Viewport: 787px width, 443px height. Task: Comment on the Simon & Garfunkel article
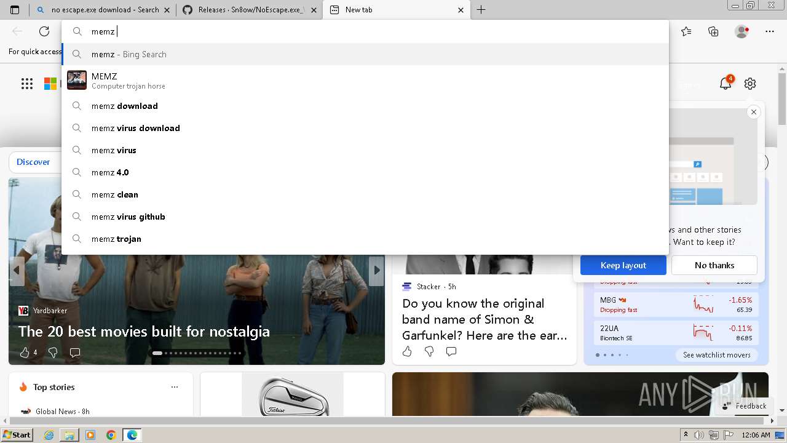click(451, 351)
